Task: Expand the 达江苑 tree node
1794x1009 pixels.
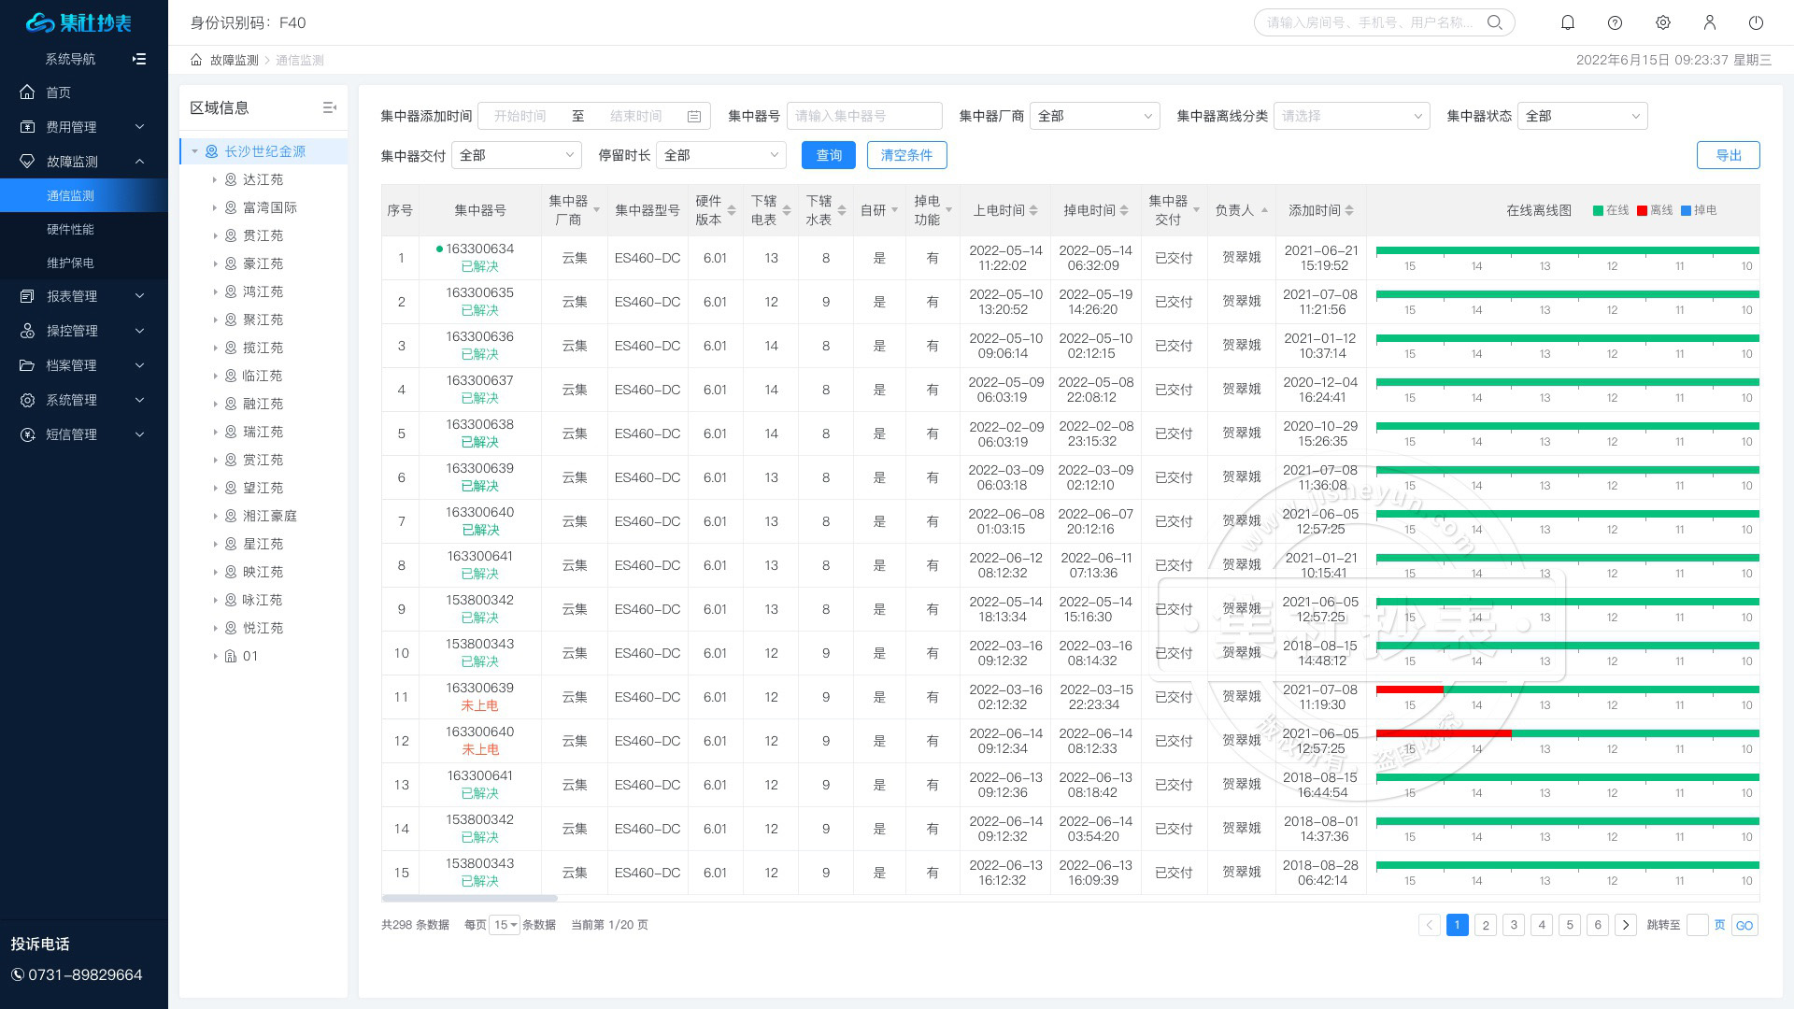Action: tap(214, 179)
